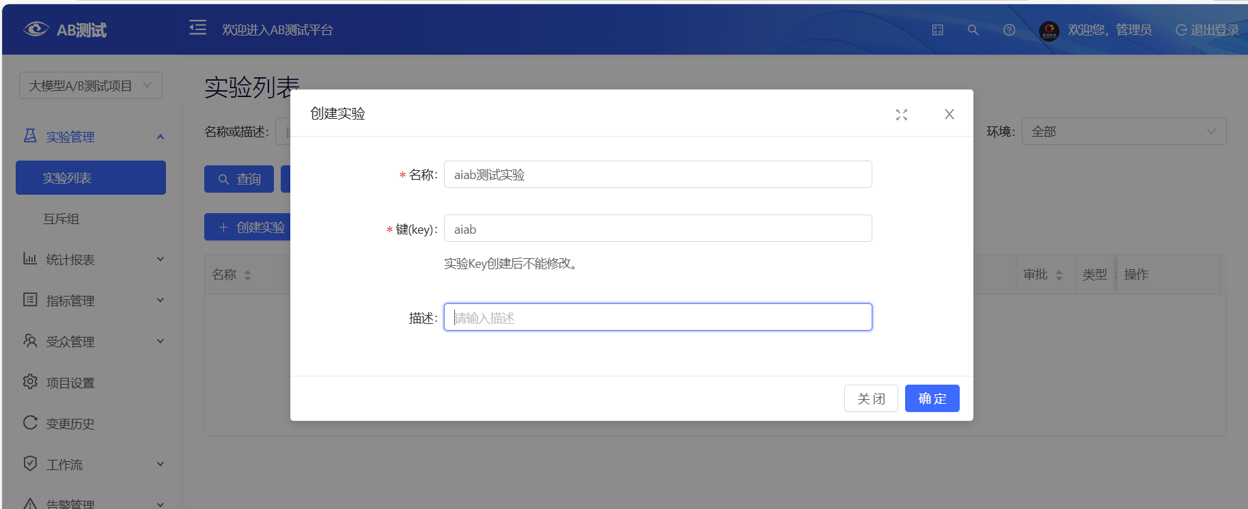Select 实验列表 in the sidebar
This screenshot has width=1248, height=509.
pyautogui.click(x=90, y=178)
